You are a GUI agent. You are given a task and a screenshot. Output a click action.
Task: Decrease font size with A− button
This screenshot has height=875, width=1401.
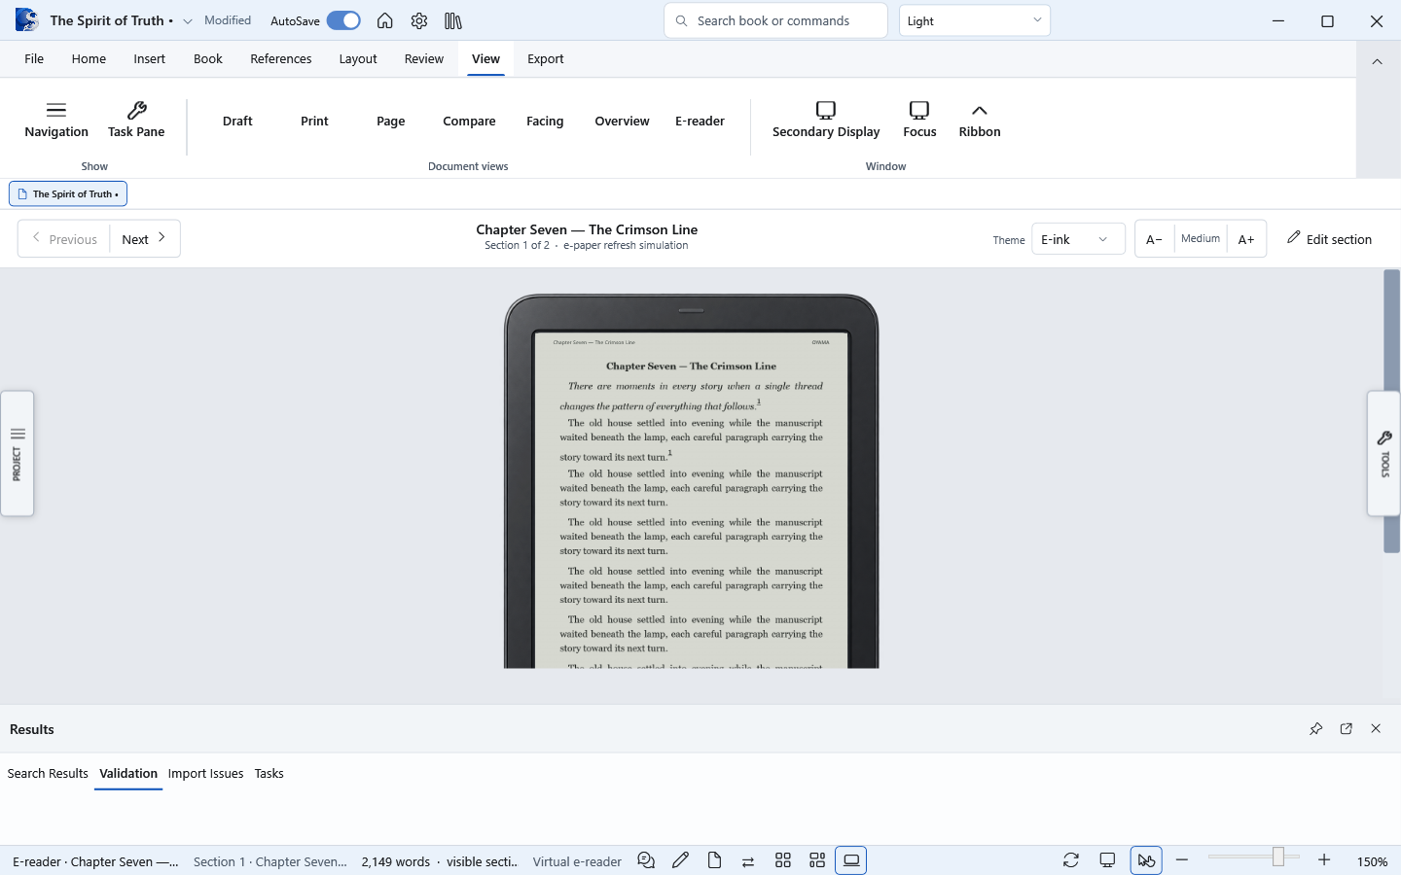click(x=1155, y=239)
